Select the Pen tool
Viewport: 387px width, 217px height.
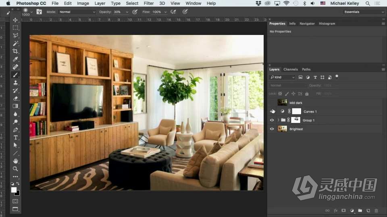(15, 130)
